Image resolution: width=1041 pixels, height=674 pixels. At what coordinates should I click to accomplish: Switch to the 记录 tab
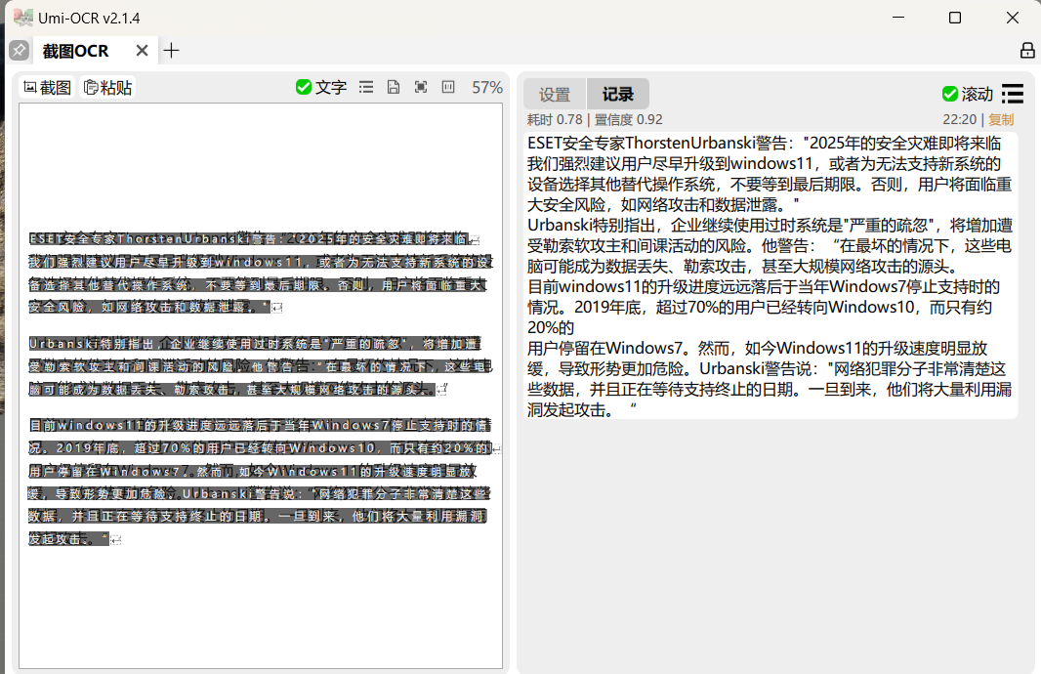tap(618, 95)
